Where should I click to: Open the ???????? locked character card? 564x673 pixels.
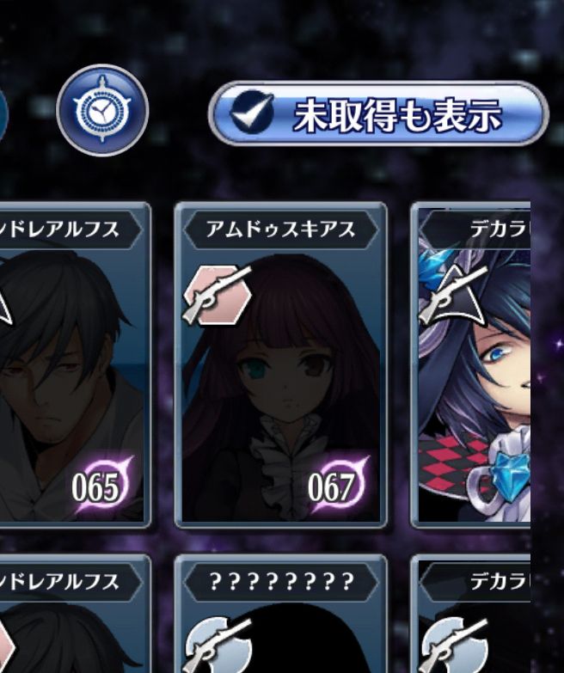coord(281,614)
